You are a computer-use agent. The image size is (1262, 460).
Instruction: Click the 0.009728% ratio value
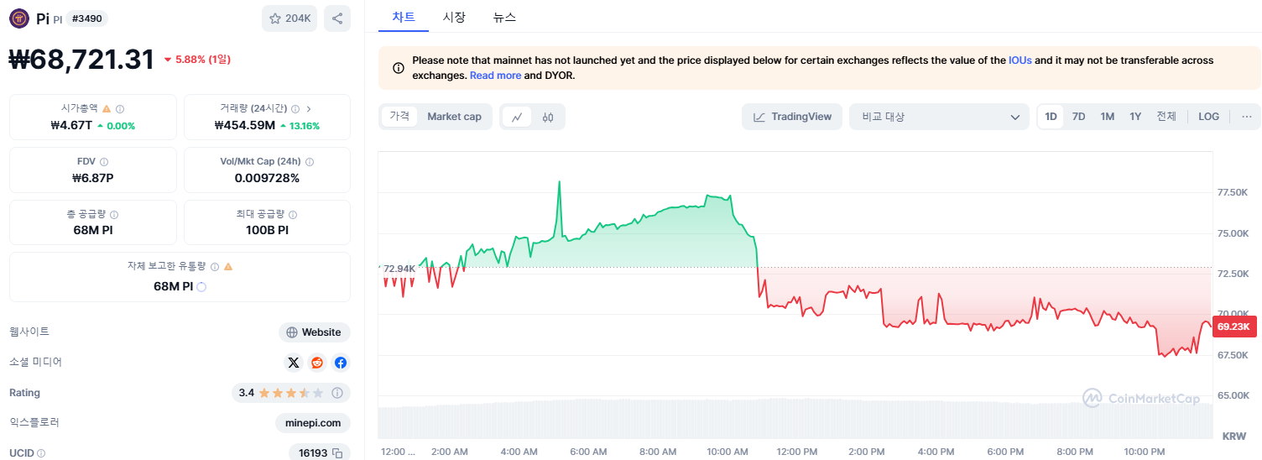point(267,178)
